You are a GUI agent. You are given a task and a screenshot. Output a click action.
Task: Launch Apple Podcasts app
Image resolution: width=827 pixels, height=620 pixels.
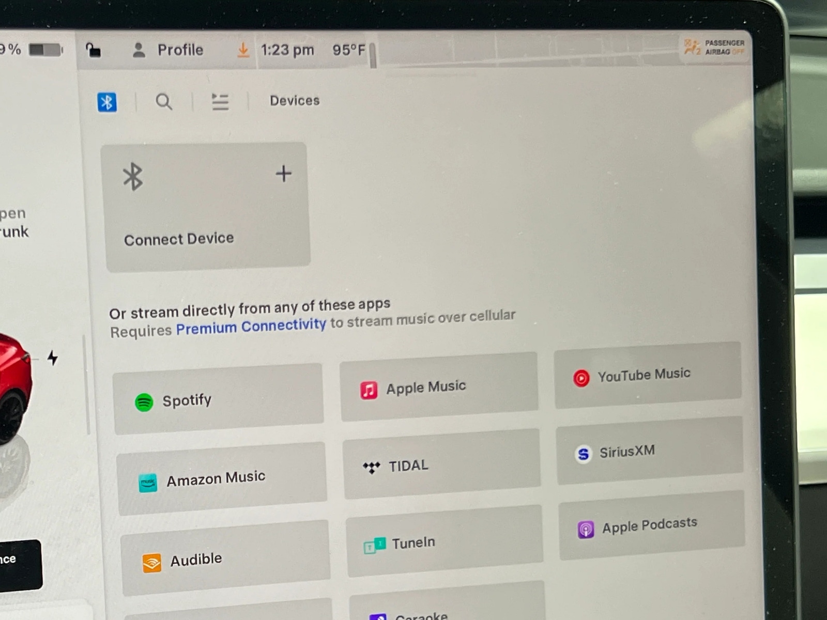pyautogui.click(x=652, y=525)
